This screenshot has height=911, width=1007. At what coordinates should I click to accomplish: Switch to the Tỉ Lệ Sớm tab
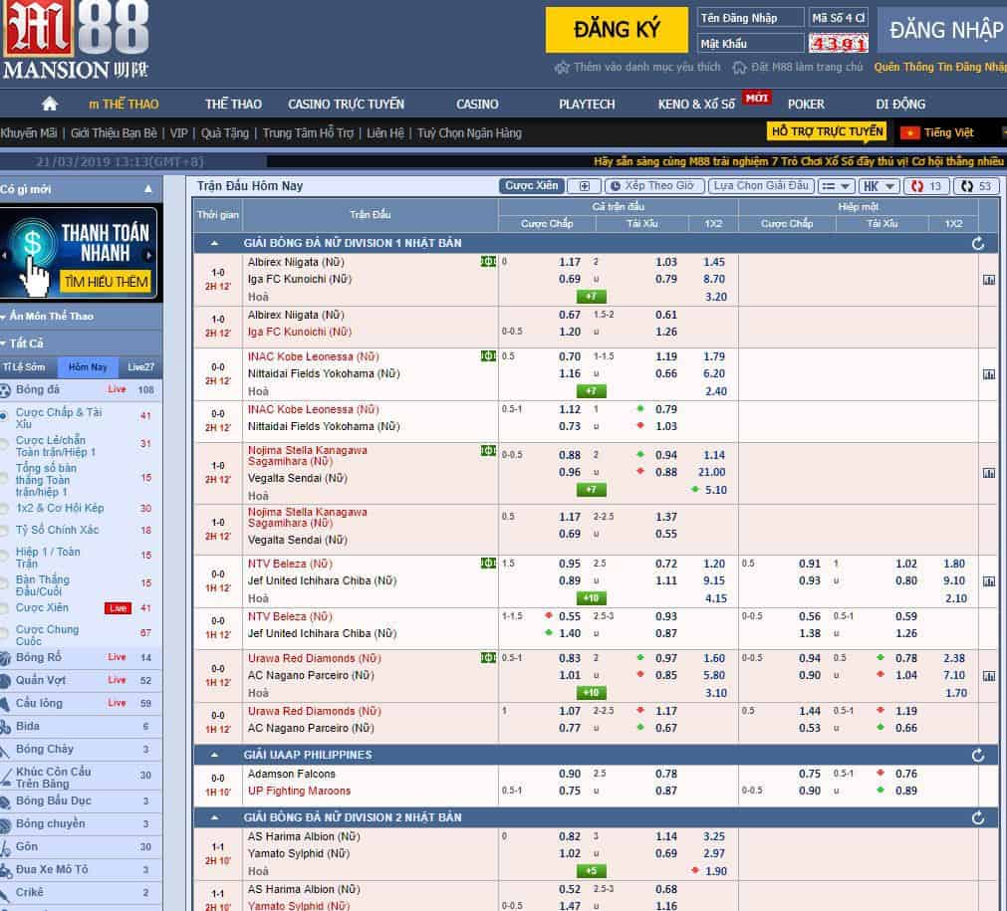coord(24,366)
